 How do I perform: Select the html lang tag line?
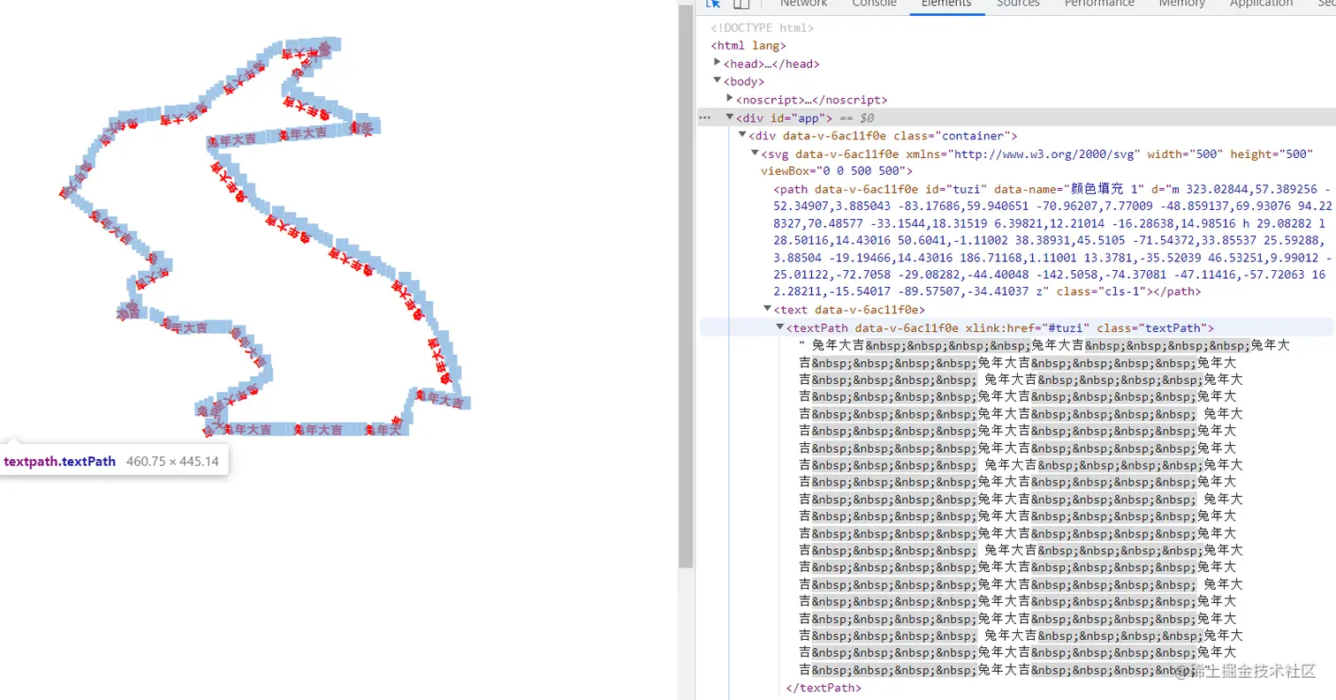click(748, 46)
